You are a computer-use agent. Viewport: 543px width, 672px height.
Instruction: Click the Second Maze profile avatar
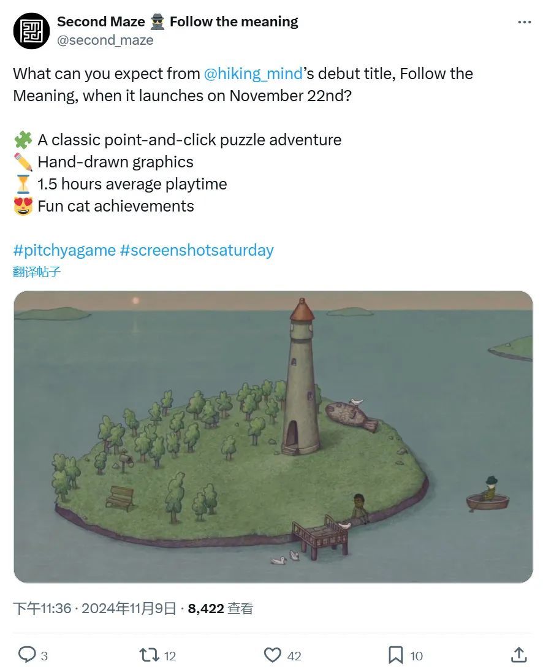(x=31, y=31)
